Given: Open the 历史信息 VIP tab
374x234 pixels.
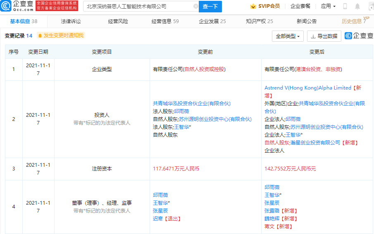Looking at the screenshot, I should point(354,21).
